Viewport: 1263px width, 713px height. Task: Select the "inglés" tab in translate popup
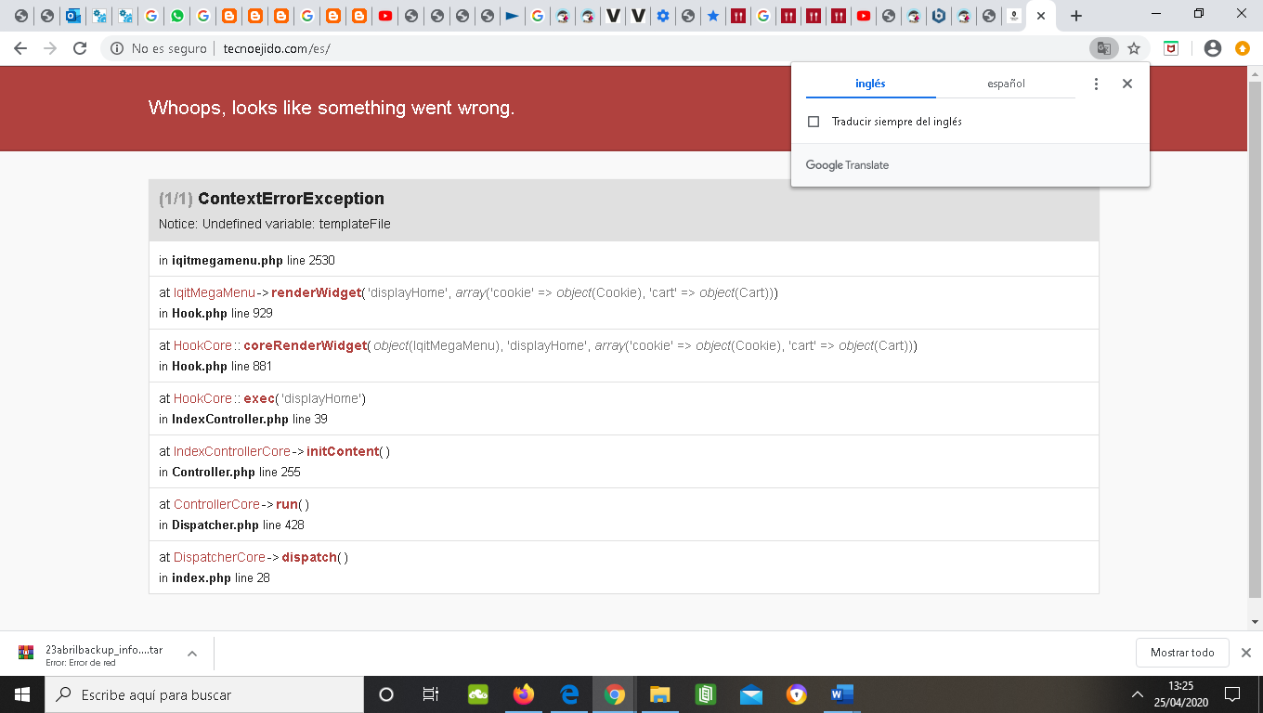pos(870,84)
